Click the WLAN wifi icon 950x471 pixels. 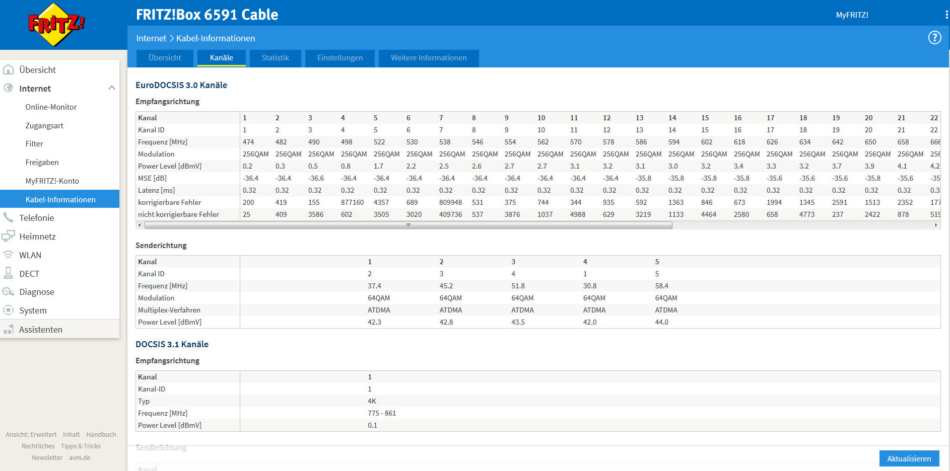coord(9,255)
